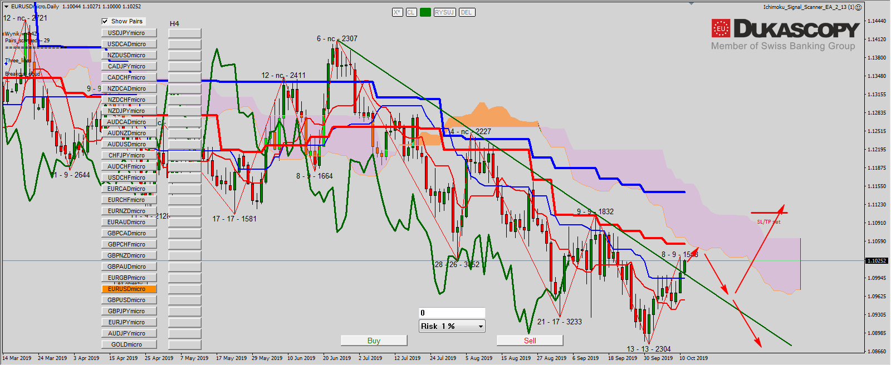This screenshot has height=365, width=891.
Task: Switch to the GOLDmicro pair
Action: (x=129, y=344)
